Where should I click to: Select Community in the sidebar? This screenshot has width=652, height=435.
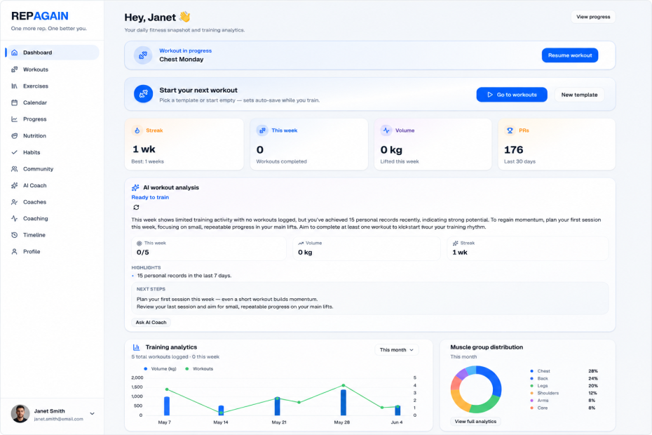coord(53,169)
